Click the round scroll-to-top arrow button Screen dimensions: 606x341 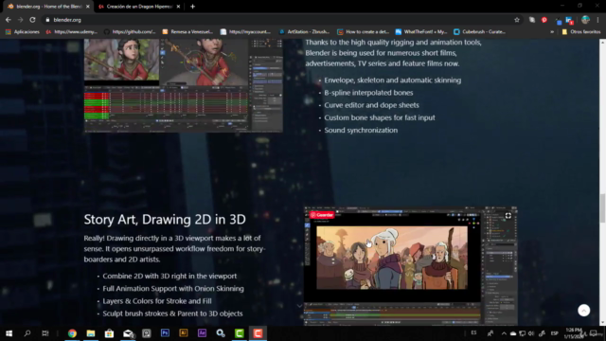click(583, 310)
